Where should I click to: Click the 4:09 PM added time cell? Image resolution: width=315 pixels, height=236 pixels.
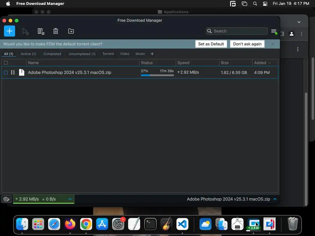coord(262,73)
